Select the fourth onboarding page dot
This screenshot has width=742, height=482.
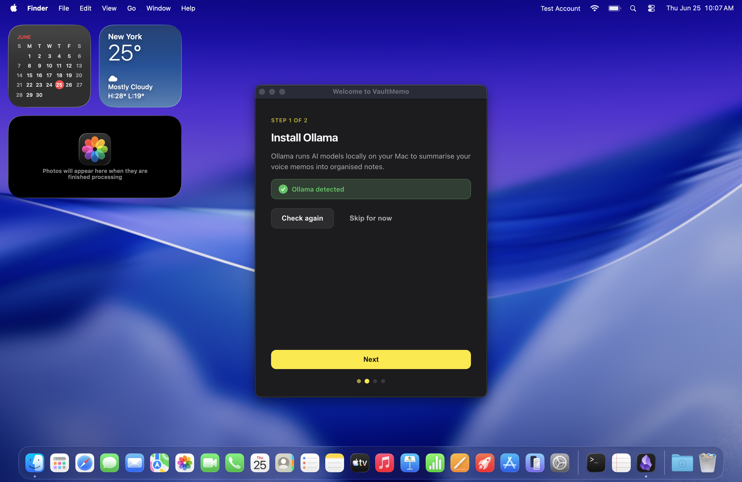pyautogui.click(x=383, y=381)
